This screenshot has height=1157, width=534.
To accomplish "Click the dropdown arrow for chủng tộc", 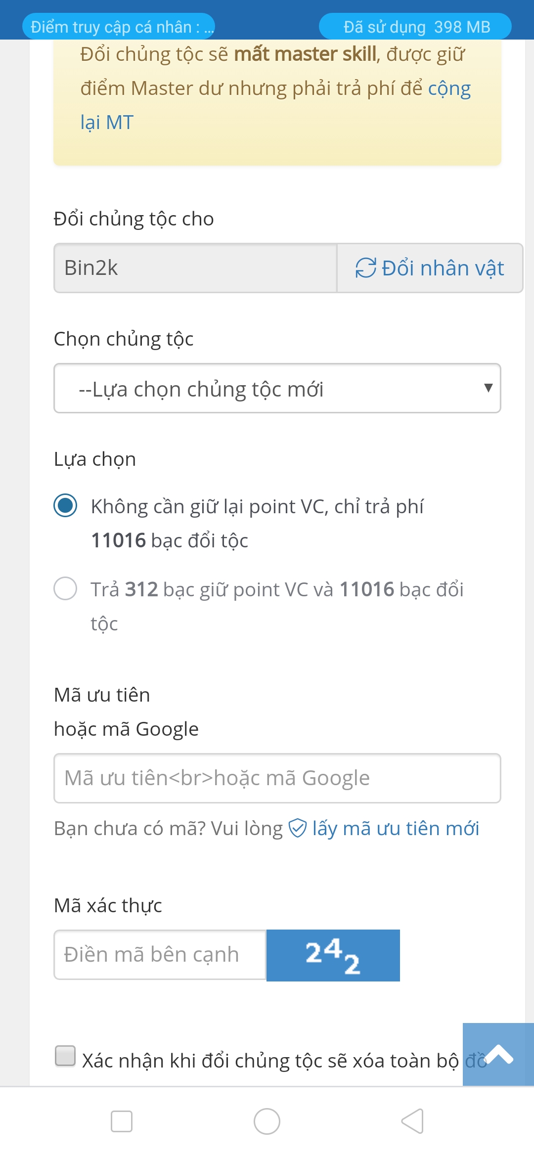I will click(488, 388).
